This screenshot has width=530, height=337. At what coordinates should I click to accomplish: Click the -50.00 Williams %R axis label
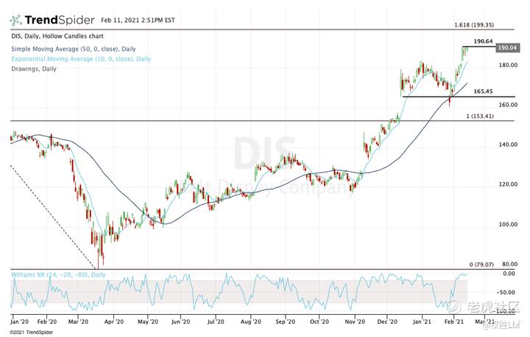coord(506,293)
